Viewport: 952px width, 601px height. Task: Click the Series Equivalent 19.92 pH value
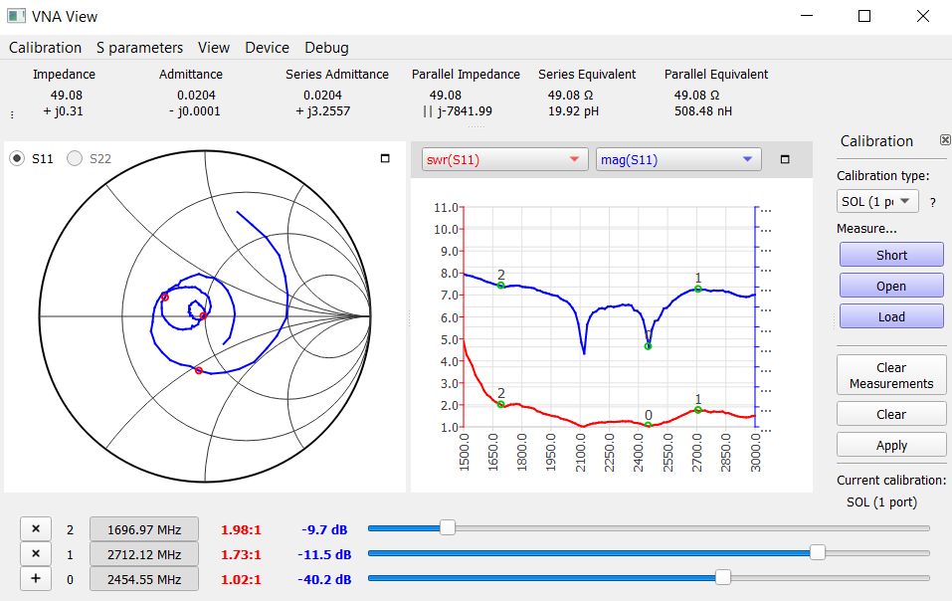coord(573,111)
